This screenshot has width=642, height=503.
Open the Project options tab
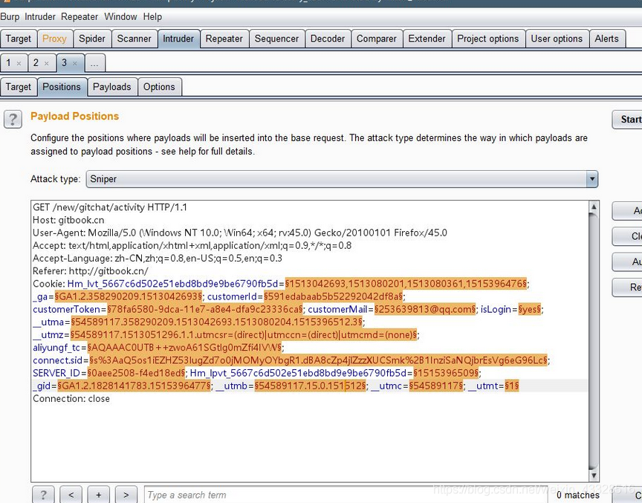coord(488,39)
